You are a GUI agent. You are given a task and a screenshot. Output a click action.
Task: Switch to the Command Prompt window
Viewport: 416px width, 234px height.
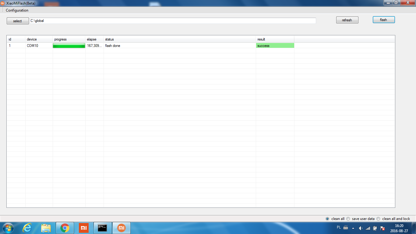point(102,228)
